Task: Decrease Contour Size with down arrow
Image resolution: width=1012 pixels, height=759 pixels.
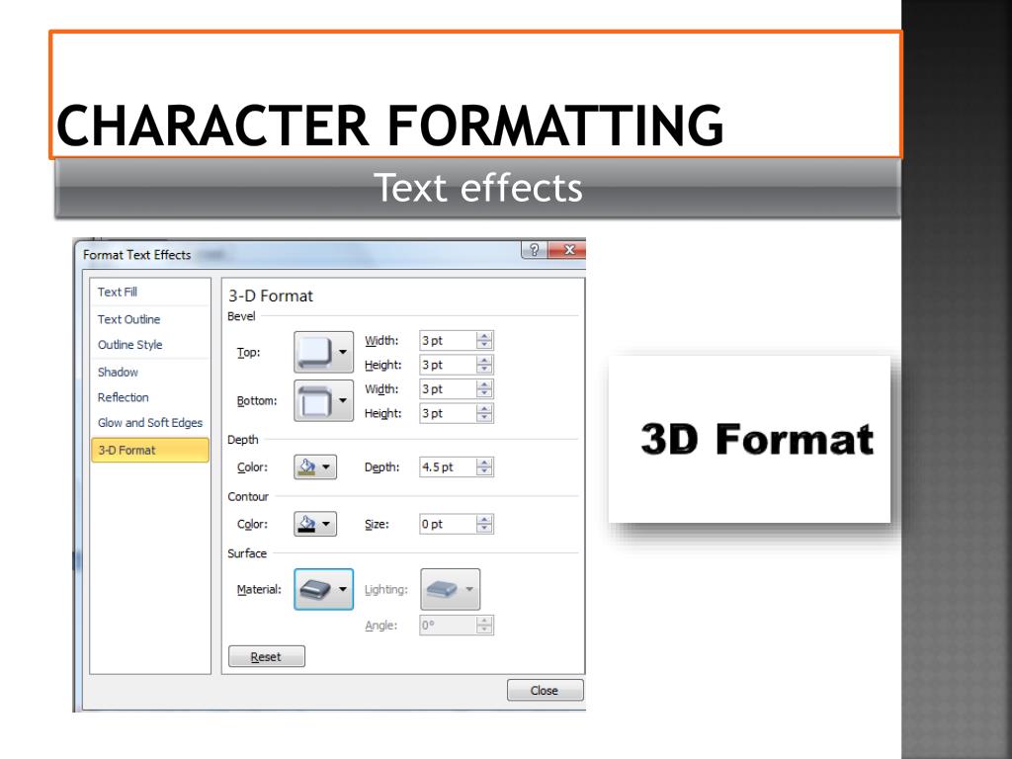Action: click(x=484, y=529)
